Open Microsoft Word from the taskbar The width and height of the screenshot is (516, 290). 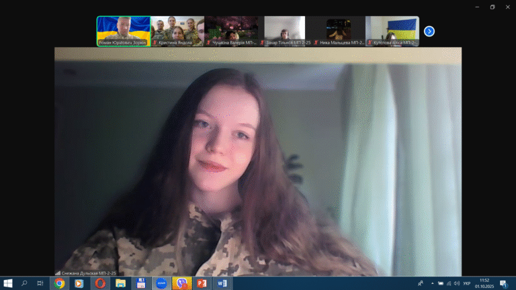tap(222, 283)
